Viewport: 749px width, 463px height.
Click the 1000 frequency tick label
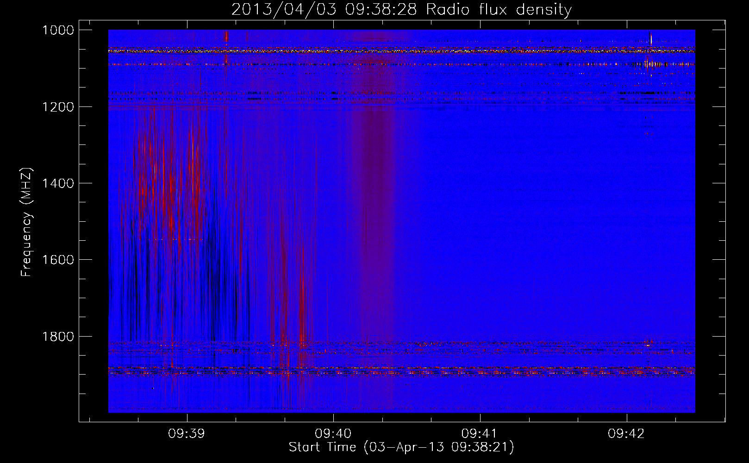[x=58, y=30]
